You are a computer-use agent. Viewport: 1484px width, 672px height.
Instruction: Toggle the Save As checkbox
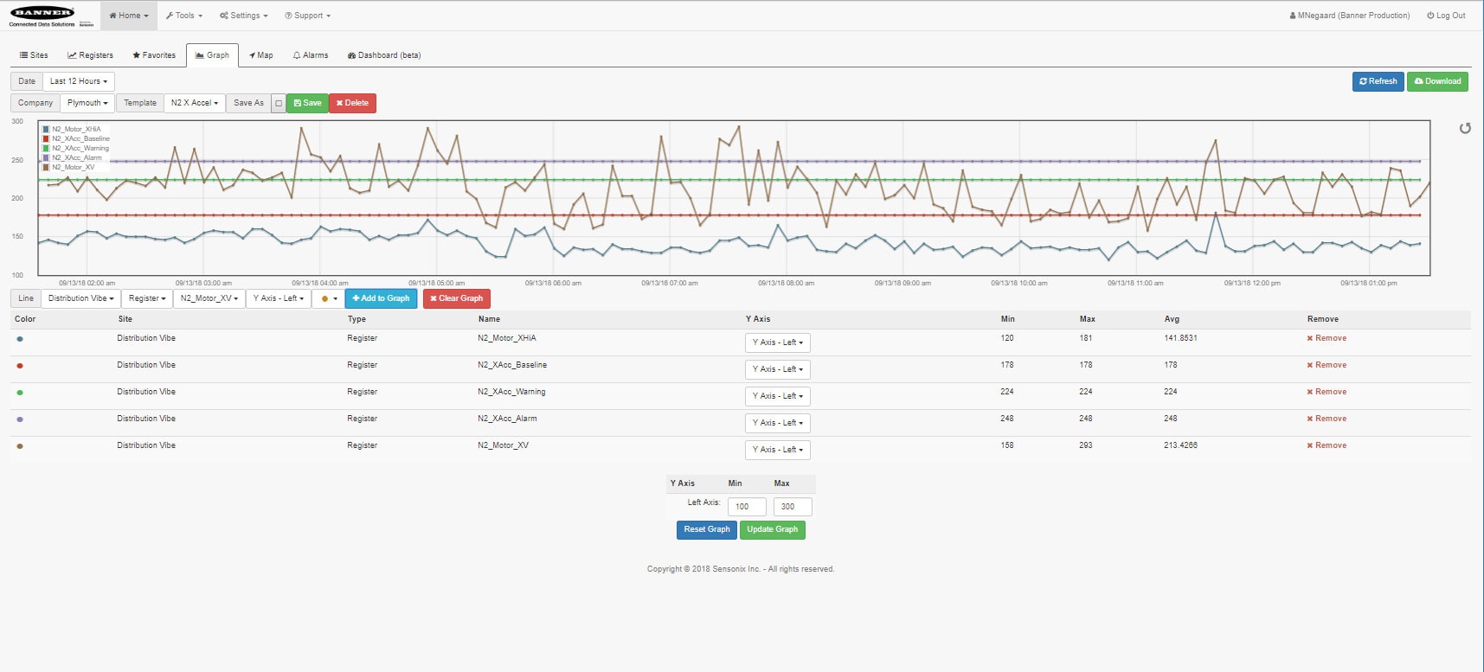279,104
